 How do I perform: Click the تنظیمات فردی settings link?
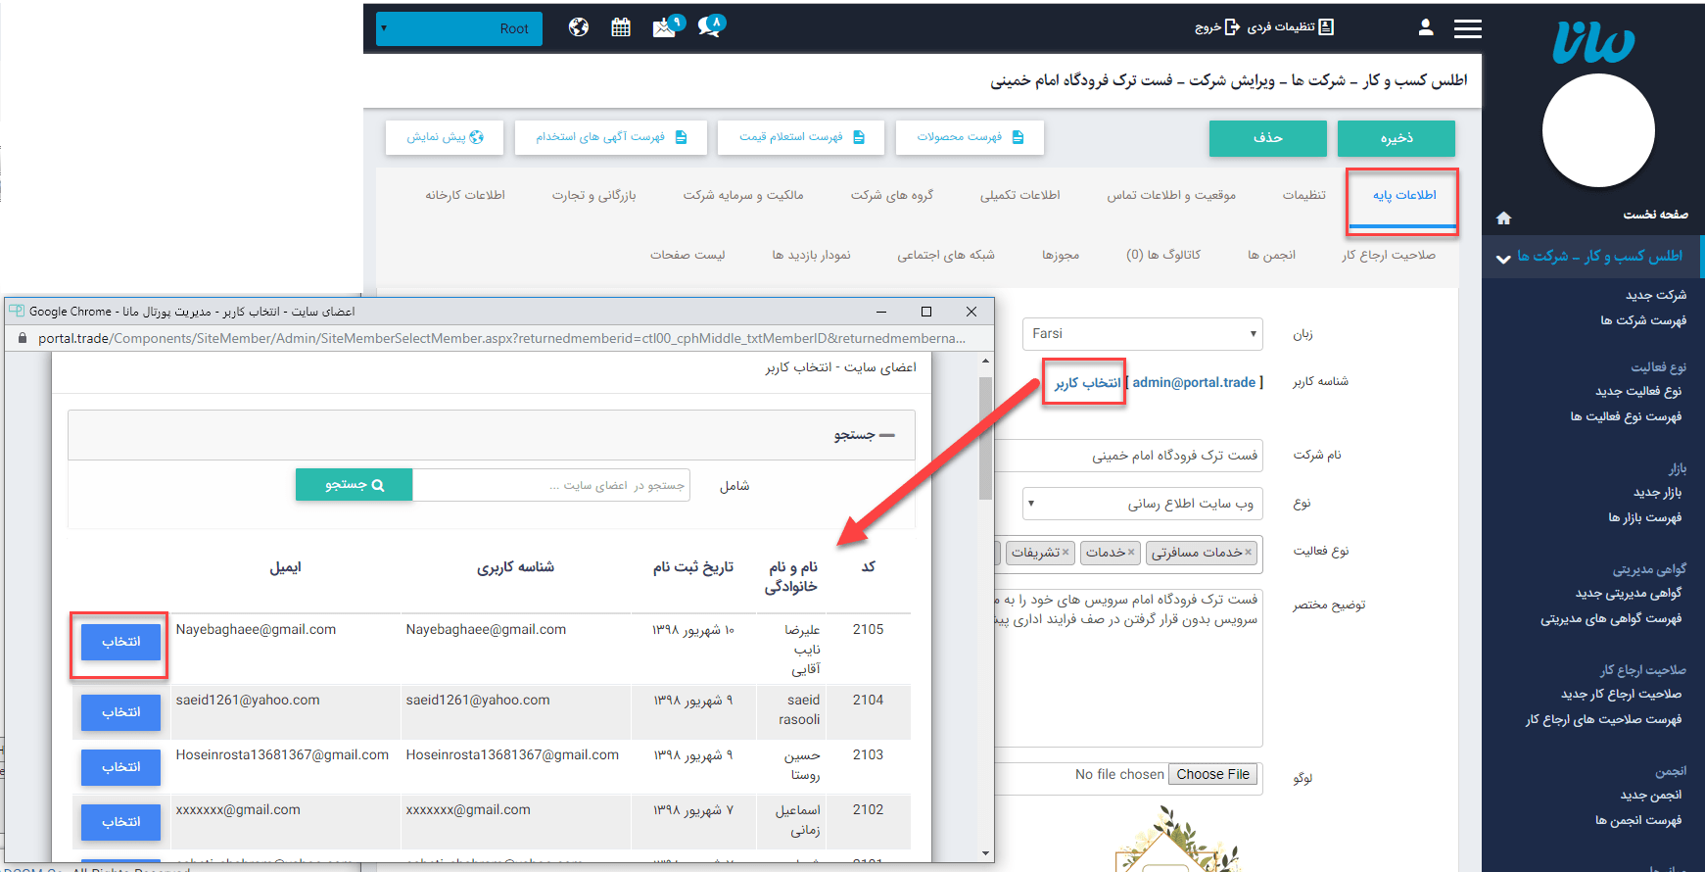point(1290,27)
